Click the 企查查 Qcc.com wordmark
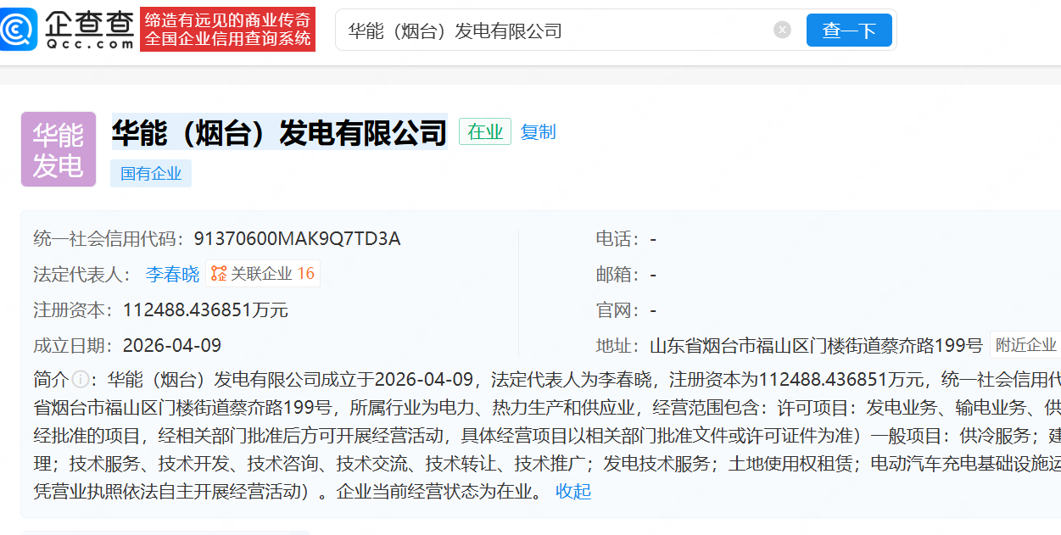 89,30
